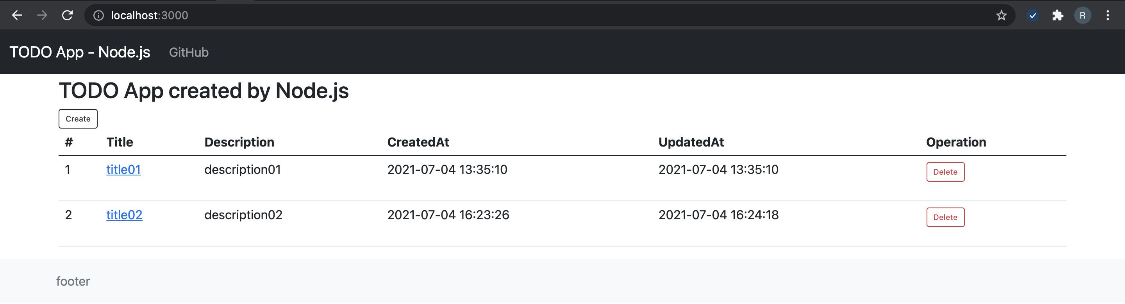Click the Title column header

tap(119, 142)
